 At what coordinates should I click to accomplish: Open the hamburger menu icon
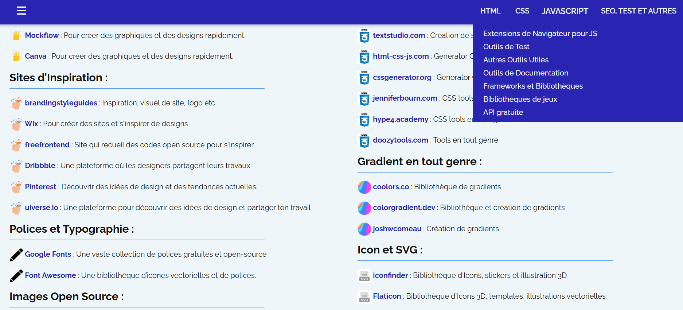(22, 11)
